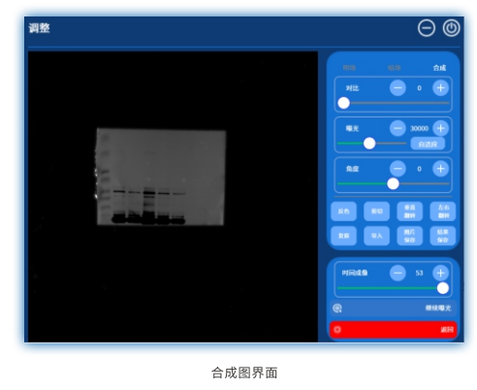Click the minus icon for 对比 contrast
Image resolution: width=477 pixels, height=390 pixels.
[397, 88]
